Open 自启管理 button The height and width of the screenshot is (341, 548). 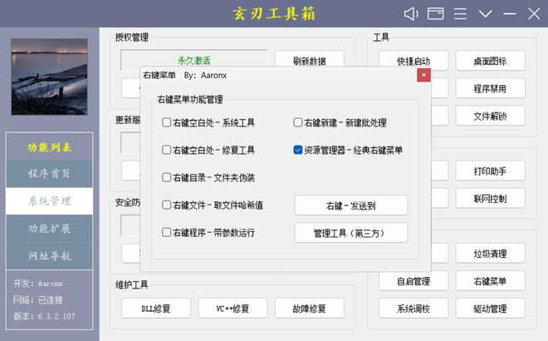pos(413,281)
